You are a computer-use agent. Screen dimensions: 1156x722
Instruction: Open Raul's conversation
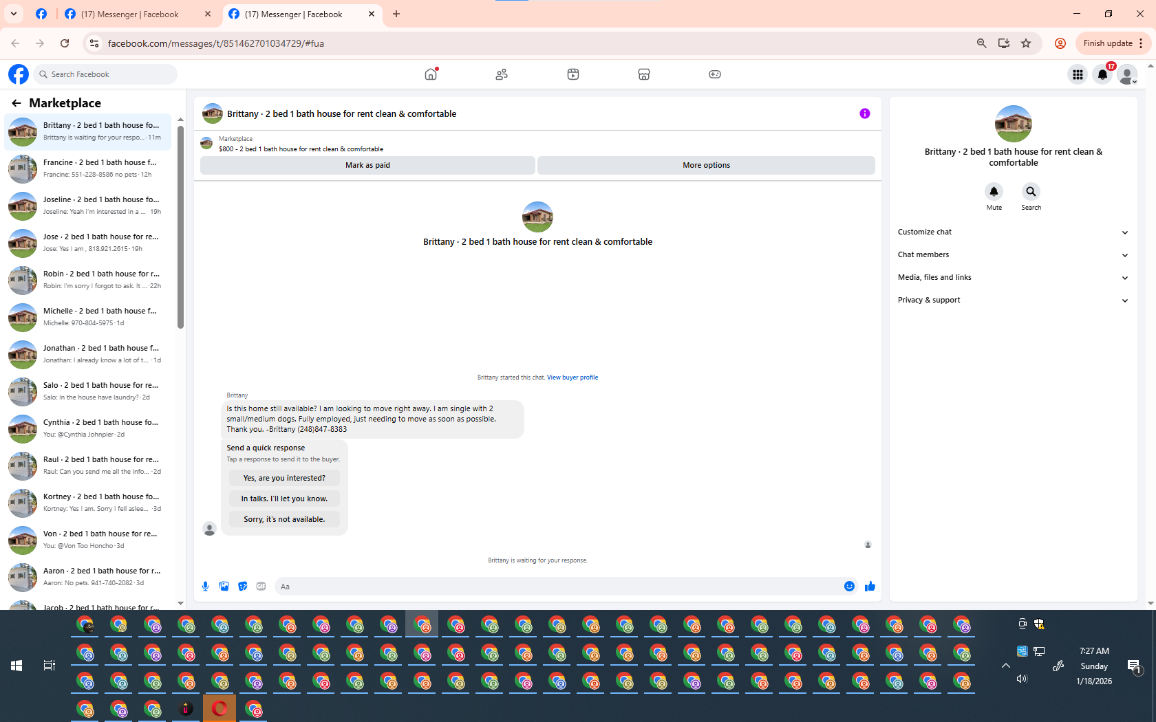pyautogui.click(x=88, y=466)
